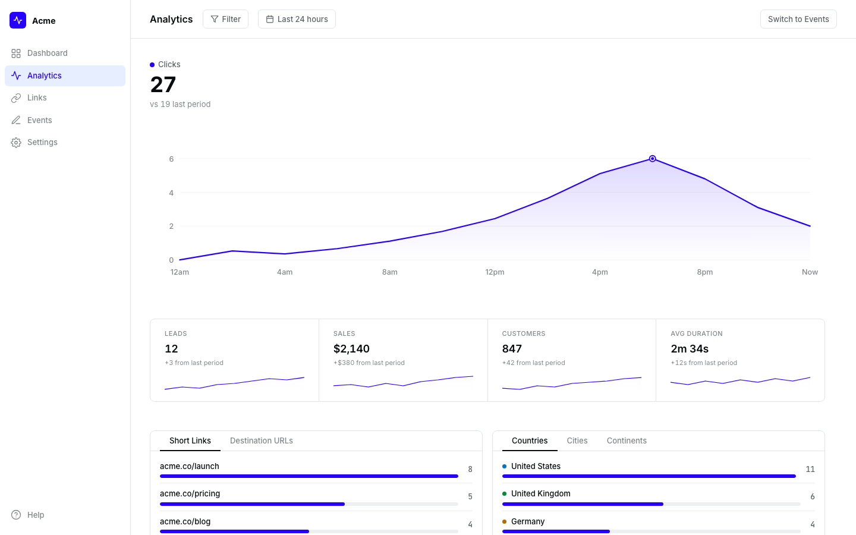Open the Filter options
The width and height of the screenshot is (856, 535).
(x=225, y=19)
